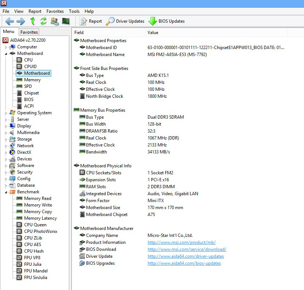Select the CPU AES benchmark
The width and height of the screenshot is (304, 290).
[x=29, y=245]
